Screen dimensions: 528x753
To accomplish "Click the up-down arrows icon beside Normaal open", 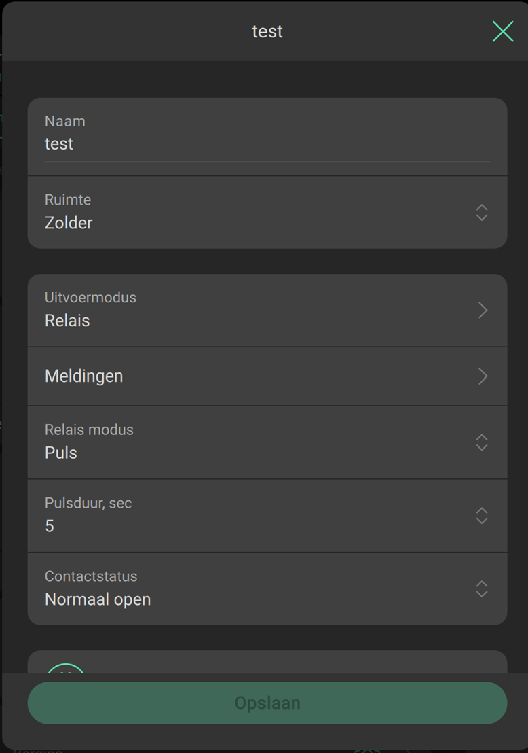I will point(482,589).
